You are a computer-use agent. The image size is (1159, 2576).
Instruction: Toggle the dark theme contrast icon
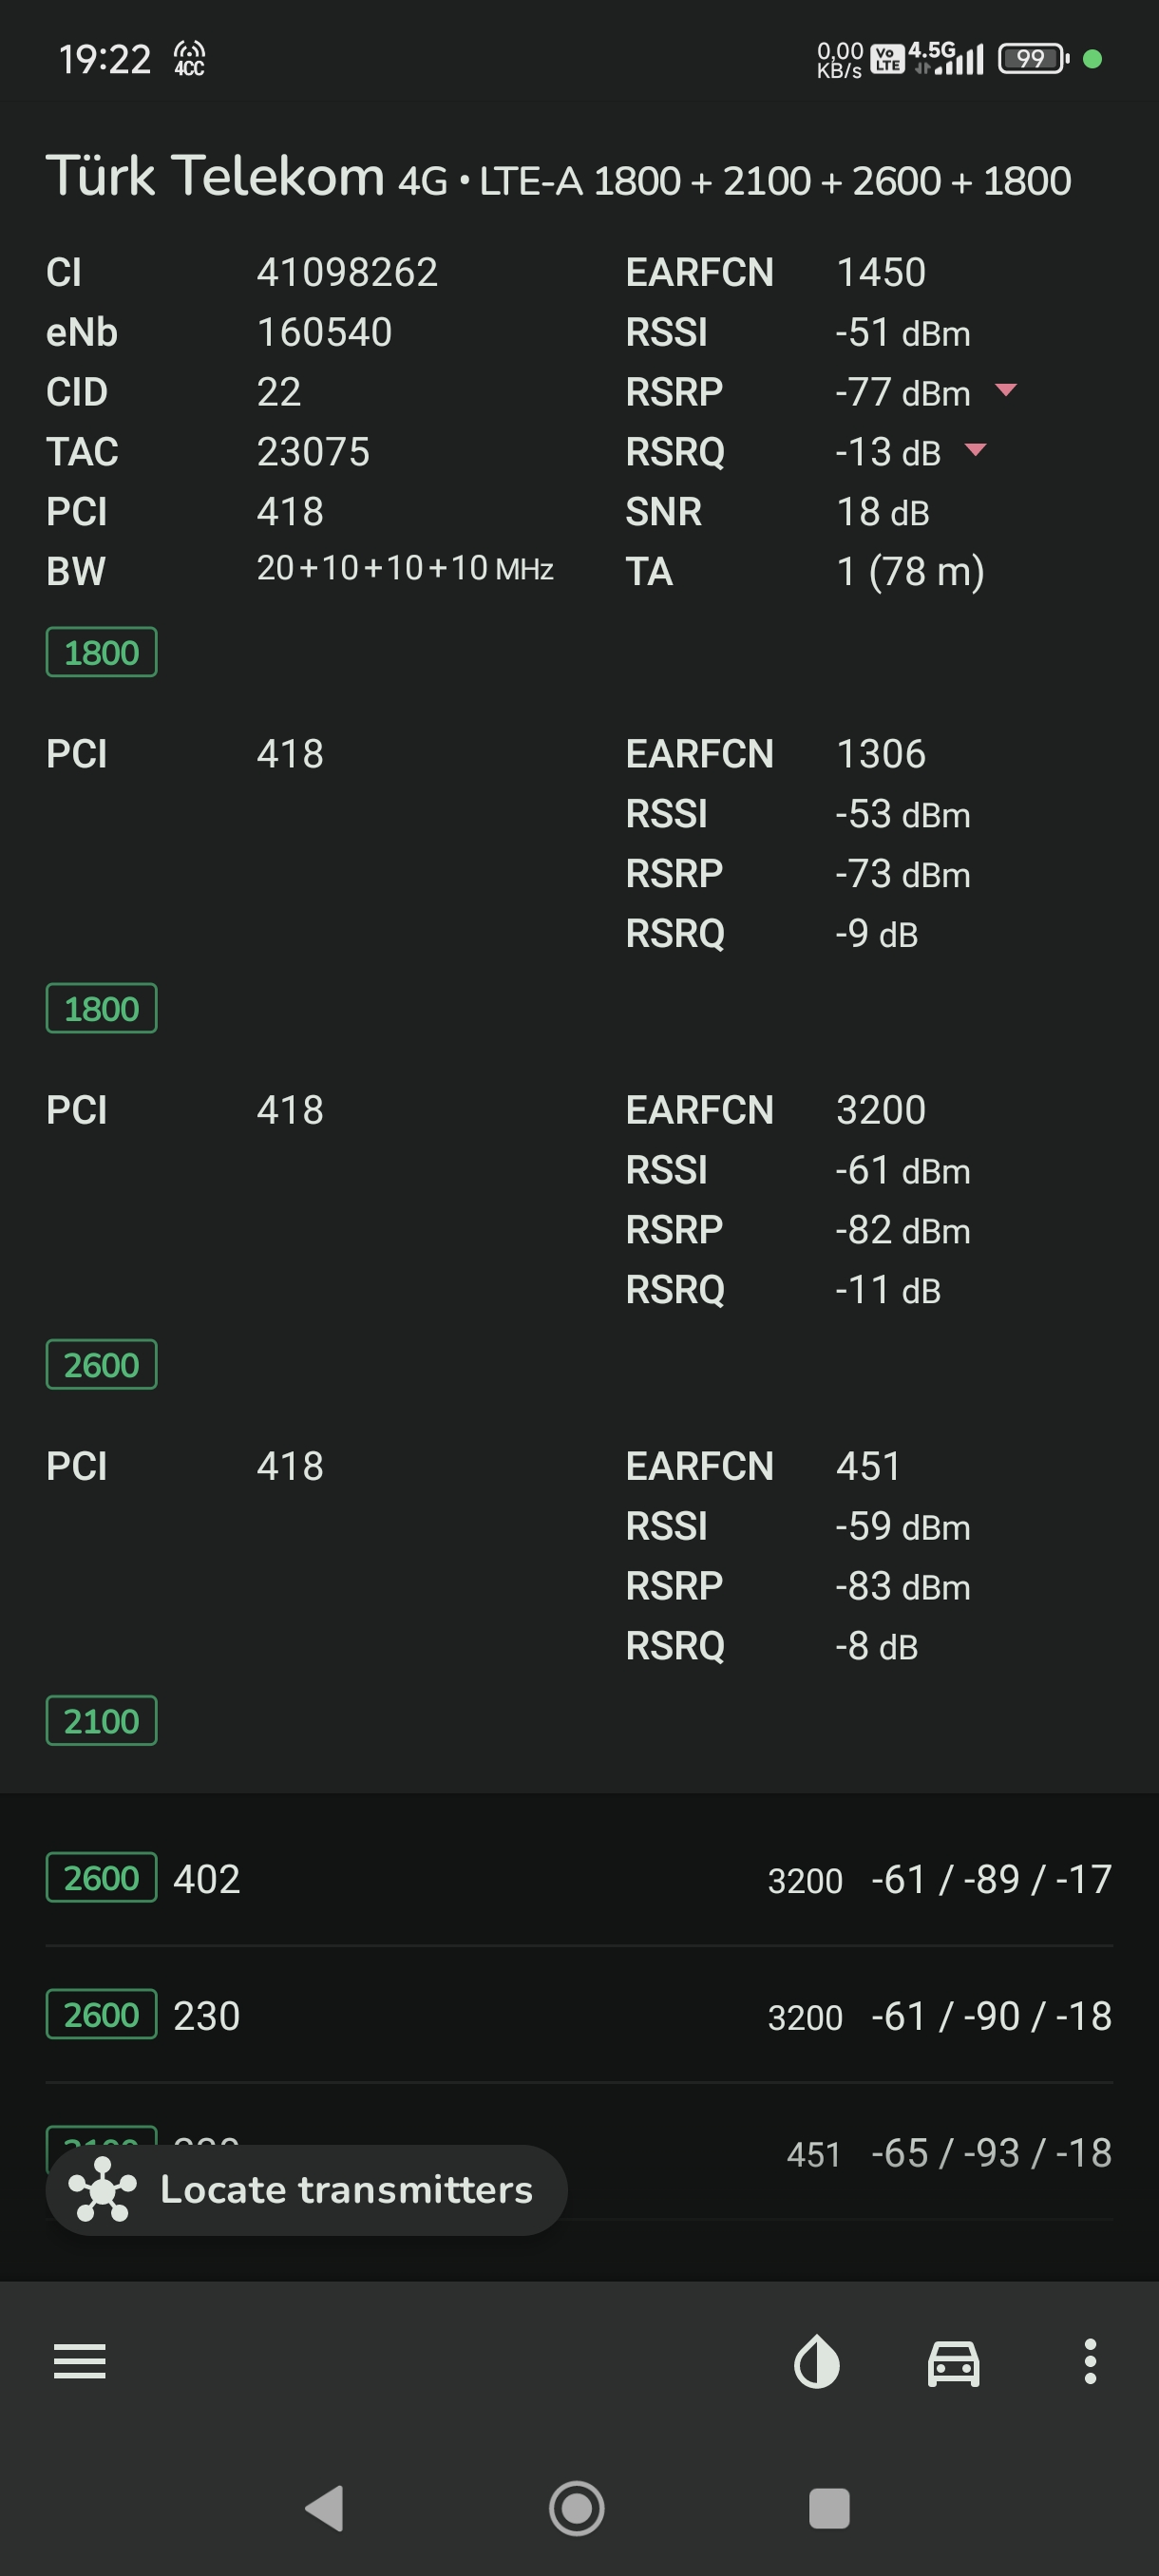pyautogui.click(x=817, y=2361)
